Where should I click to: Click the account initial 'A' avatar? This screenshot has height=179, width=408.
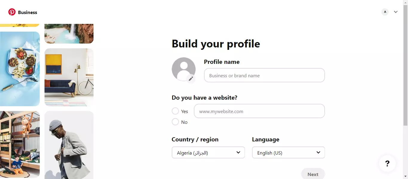[385, 12]
